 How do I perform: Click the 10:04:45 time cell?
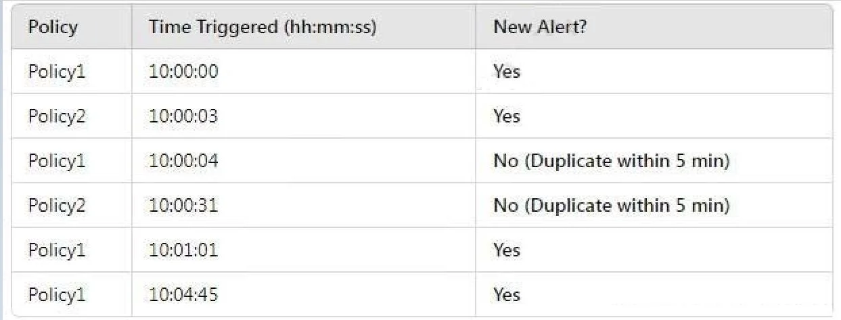point(184,295)
